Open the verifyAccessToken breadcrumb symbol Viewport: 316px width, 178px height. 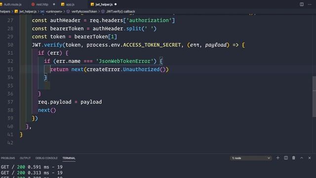pos(84,11)
